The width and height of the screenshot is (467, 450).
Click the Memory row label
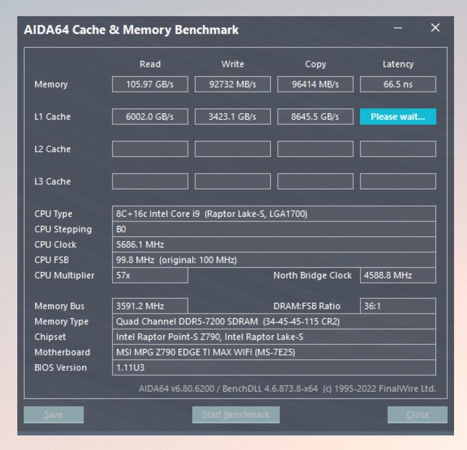pyautogui.click(x=51, y=85)
